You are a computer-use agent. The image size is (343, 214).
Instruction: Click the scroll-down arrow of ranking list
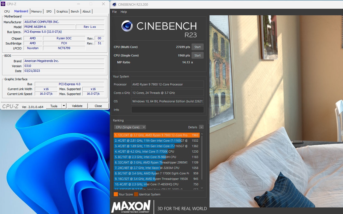point(202,188)
